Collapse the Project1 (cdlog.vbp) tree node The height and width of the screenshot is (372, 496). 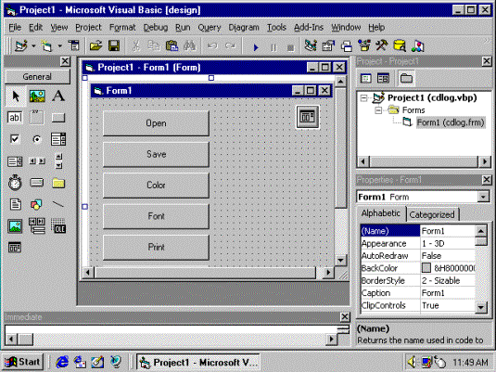pyautogui.click(x=364, y=97)
